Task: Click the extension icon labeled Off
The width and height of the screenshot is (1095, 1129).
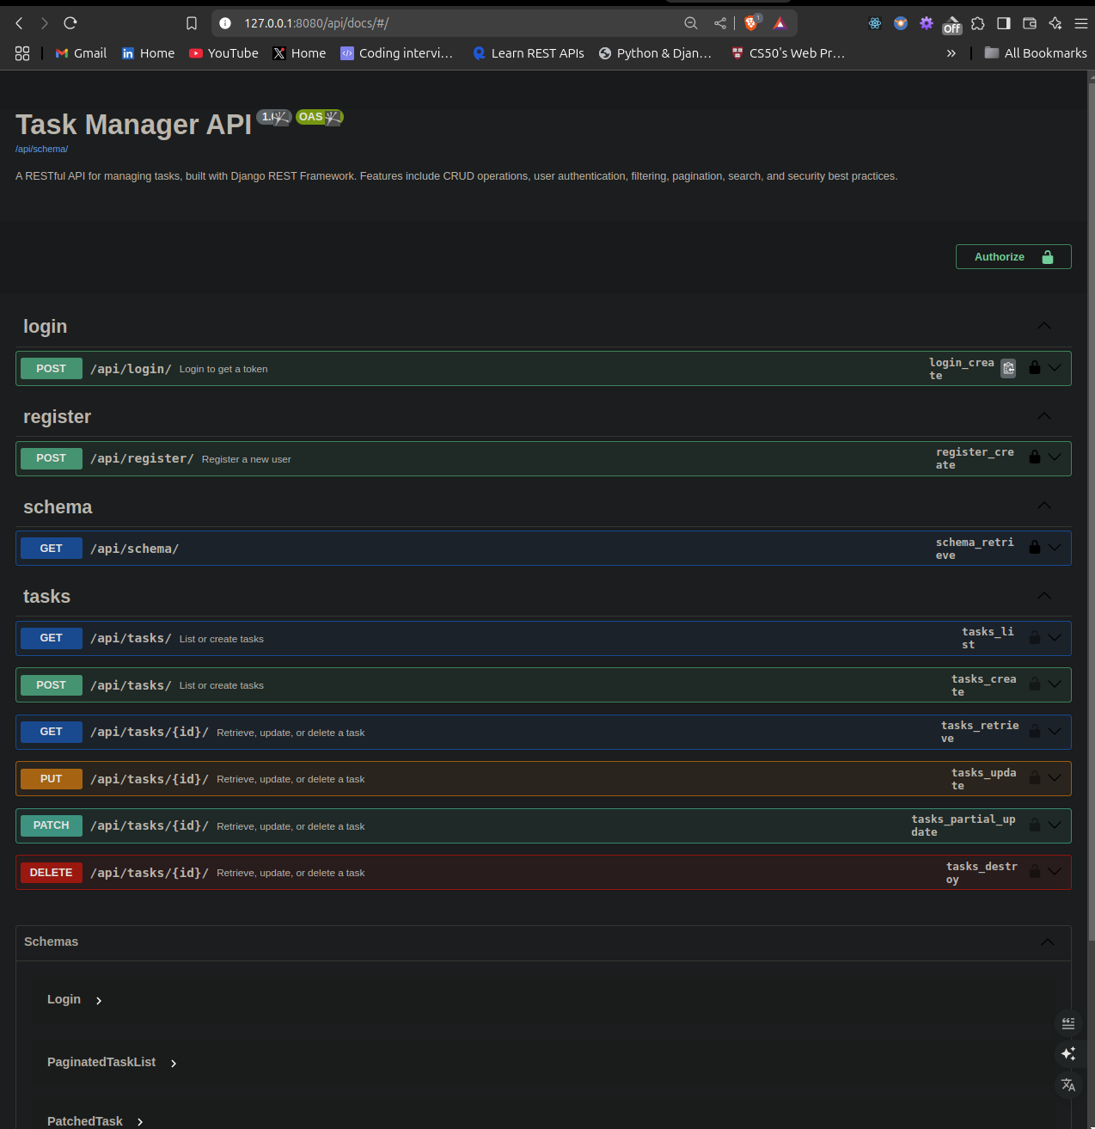Action: [x=951, y=25]
